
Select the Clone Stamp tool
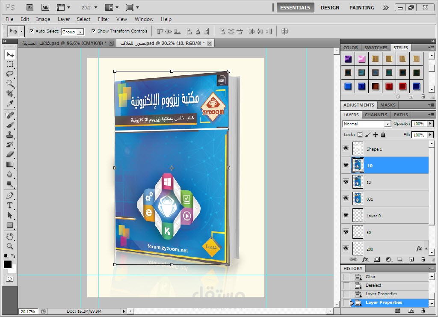10,135
